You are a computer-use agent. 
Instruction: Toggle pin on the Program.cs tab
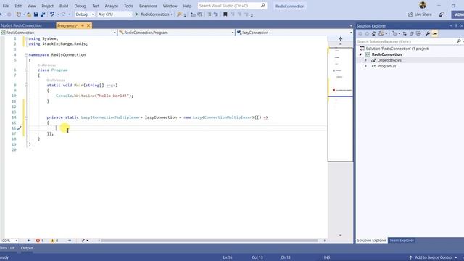[83, 26]
